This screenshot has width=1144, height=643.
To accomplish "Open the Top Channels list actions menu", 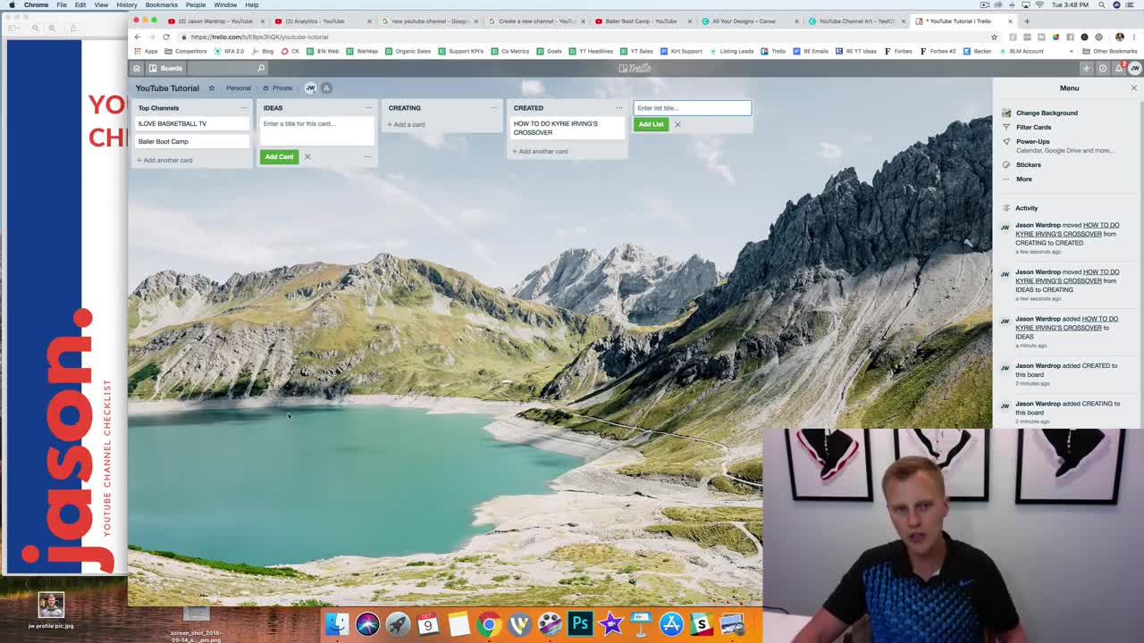I will point(243,108).
